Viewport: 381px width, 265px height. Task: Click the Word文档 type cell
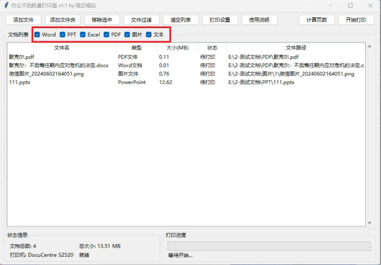pyautogui.click(x=130, y=65)
